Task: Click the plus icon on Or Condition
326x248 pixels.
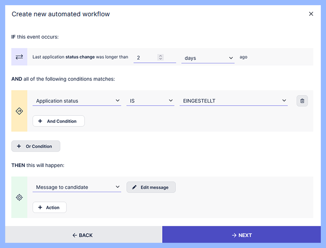Action: [x=19, y=146]
